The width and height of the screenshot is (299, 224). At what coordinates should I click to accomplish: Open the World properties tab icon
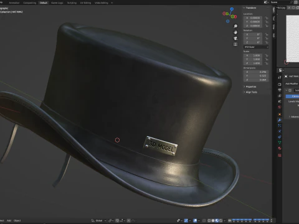tap(280, 107)
